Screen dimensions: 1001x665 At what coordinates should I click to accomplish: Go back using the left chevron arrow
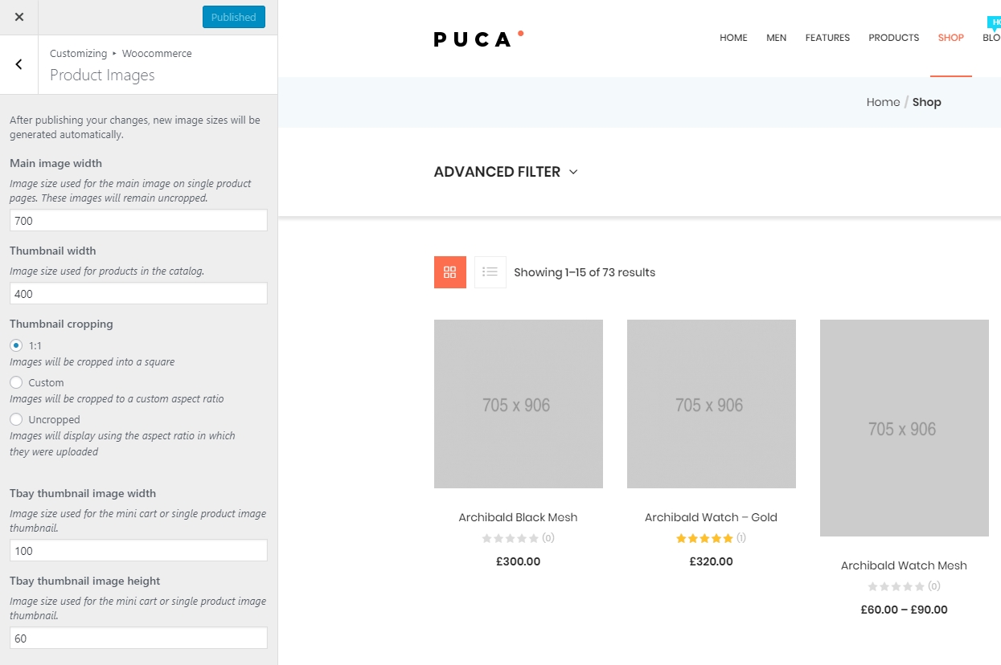pos(19,64)
